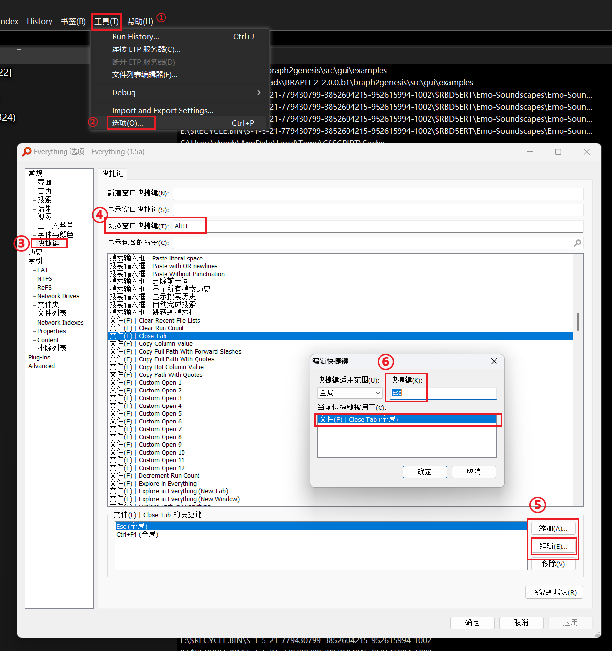This screenshot has width=612, height=651.
Task: Select the 文件(F) | Close Tab command row
Action: coord(340,336)
